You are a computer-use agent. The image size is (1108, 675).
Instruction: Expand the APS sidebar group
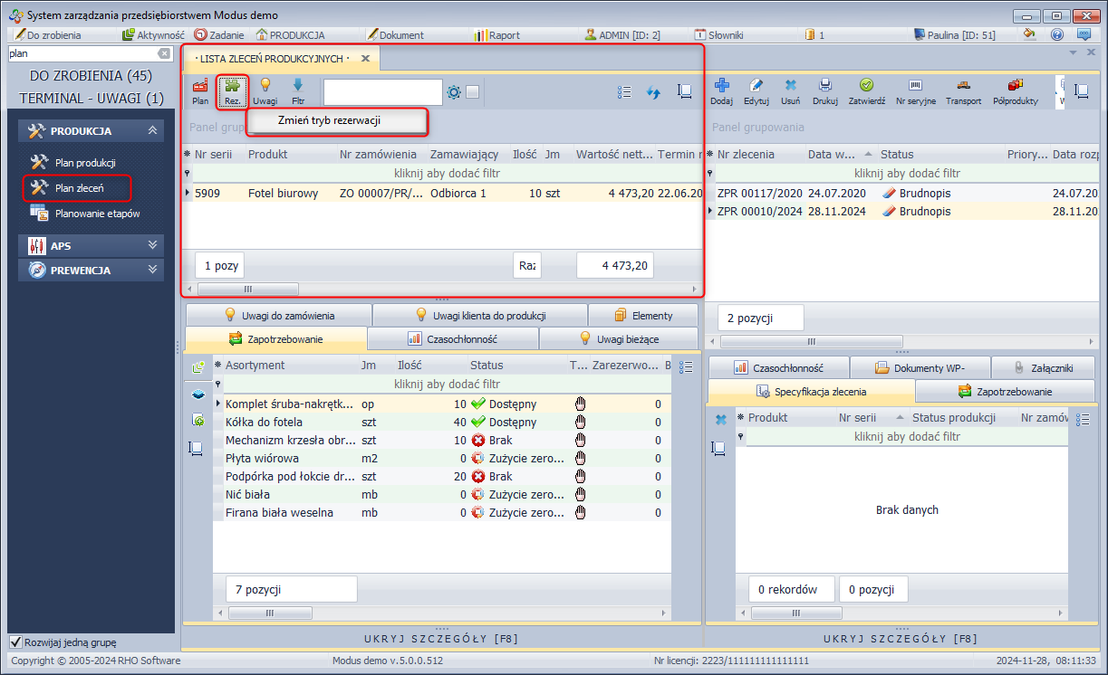pos(152,245)
